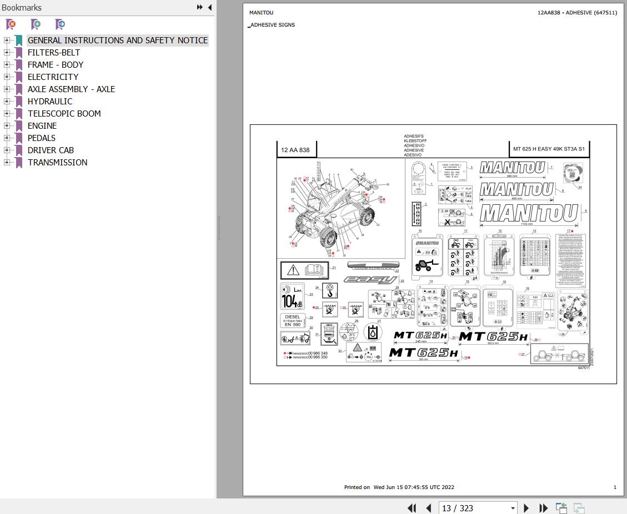The width and height of the screenshot is (627, 514).
Task: Click the ADHESIVE SIGNS heading on the page
Action: [x=272, y=25]
